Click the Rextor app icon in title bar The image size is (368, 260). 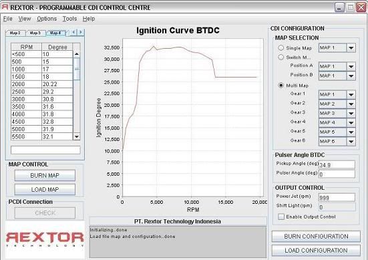(5, 7)
